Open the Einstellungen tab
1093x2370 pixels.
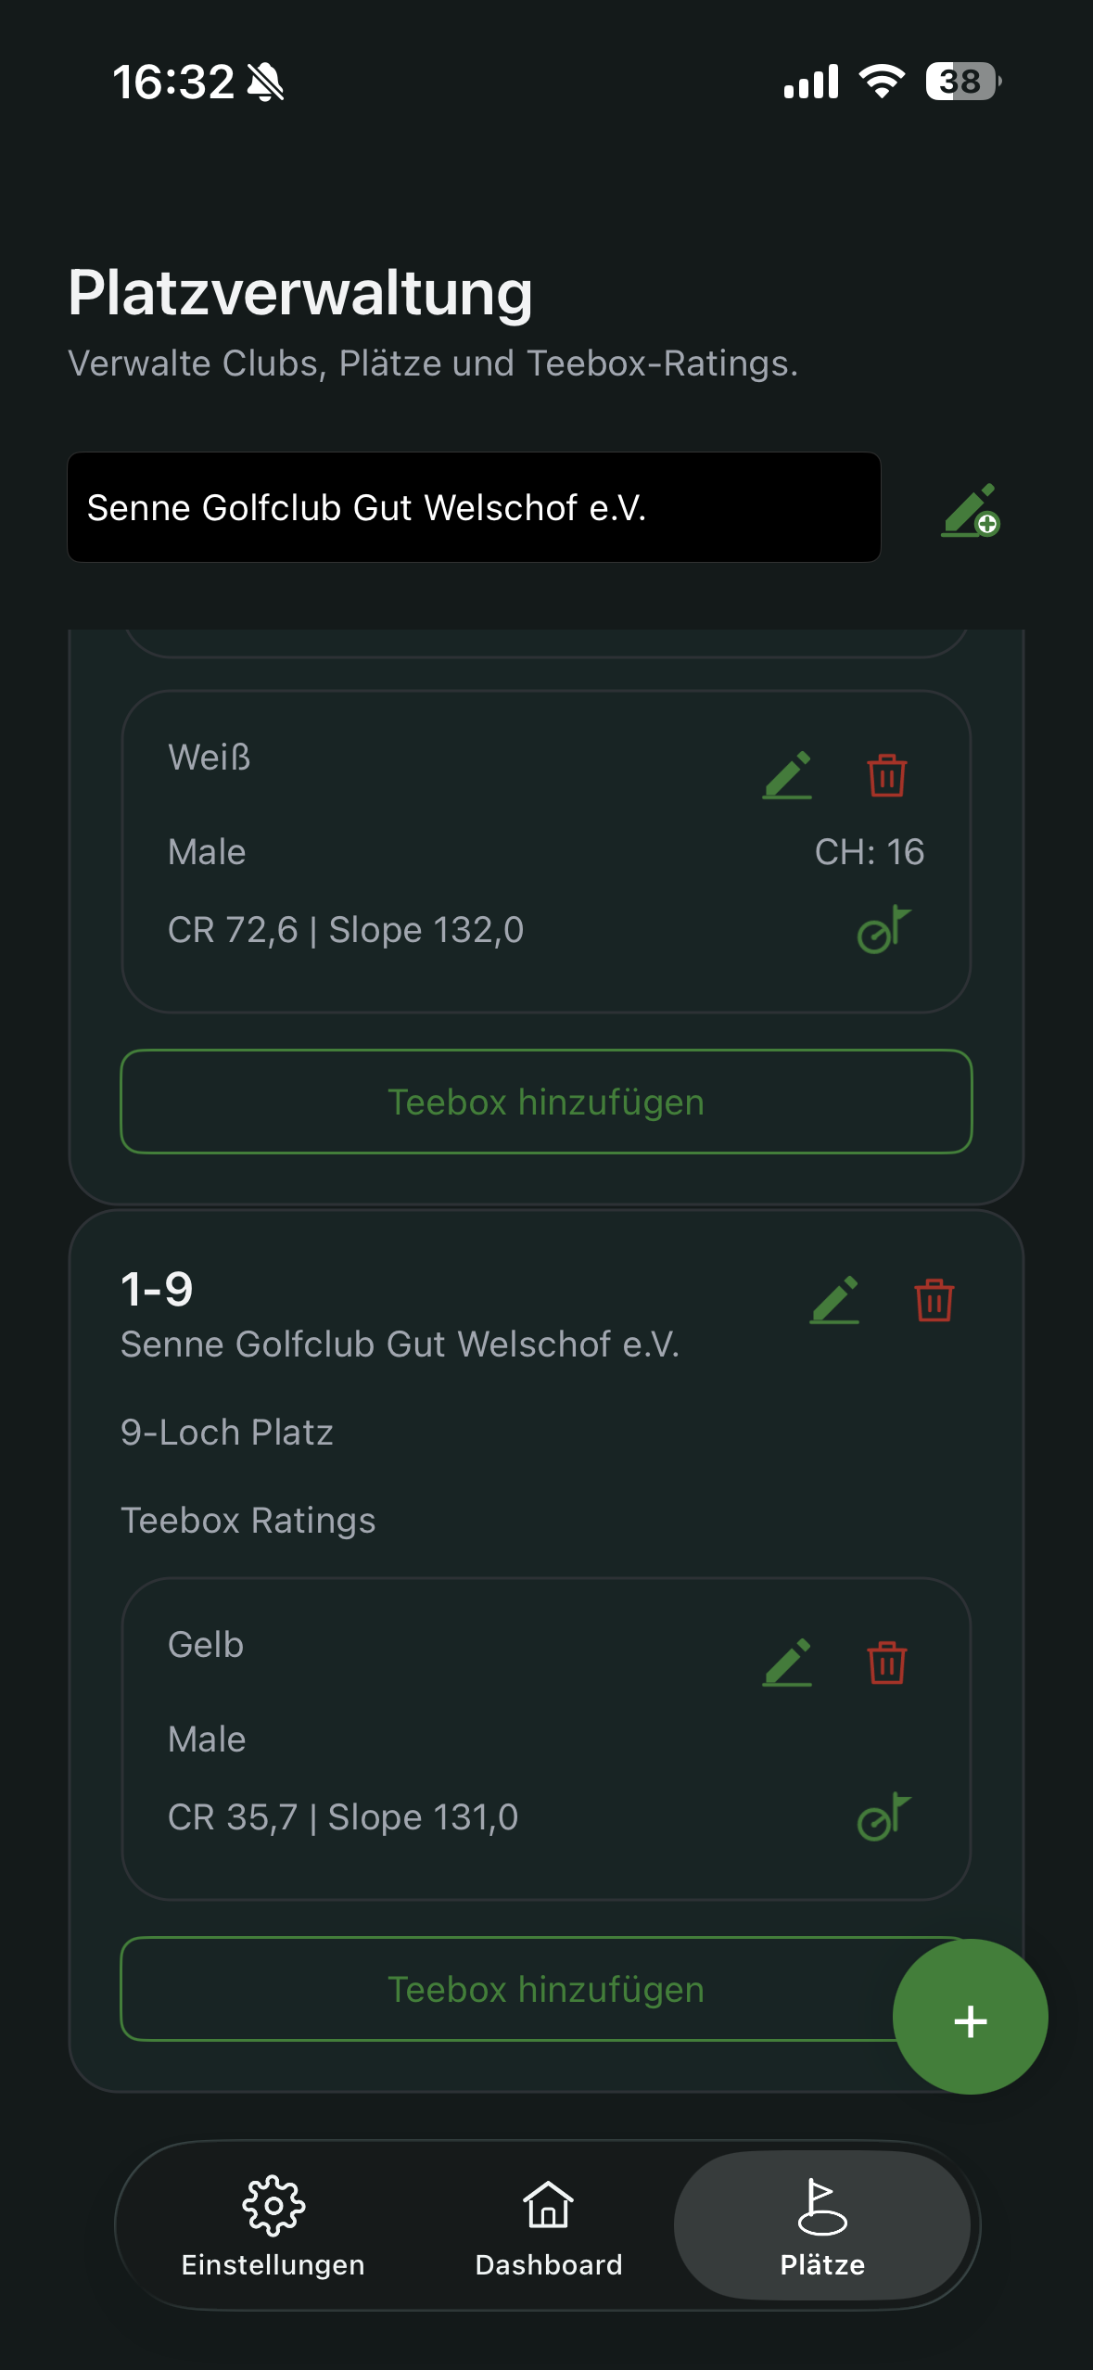click(273, 2225)
